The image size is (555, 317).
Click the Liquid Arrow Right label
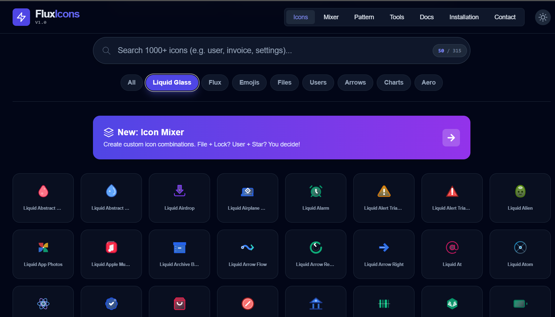(384, 264)
